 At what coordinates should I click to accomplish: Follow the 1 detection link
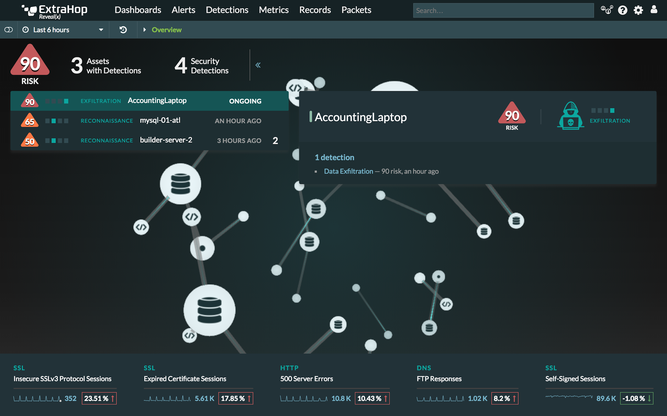[x=334, y=157]
